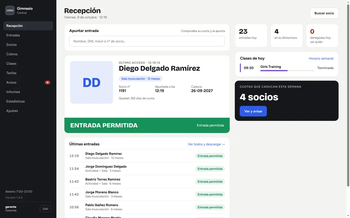Click the Gimnasio LOGO icon
Viewport: 350px width, 218px height.
point(10,10)
